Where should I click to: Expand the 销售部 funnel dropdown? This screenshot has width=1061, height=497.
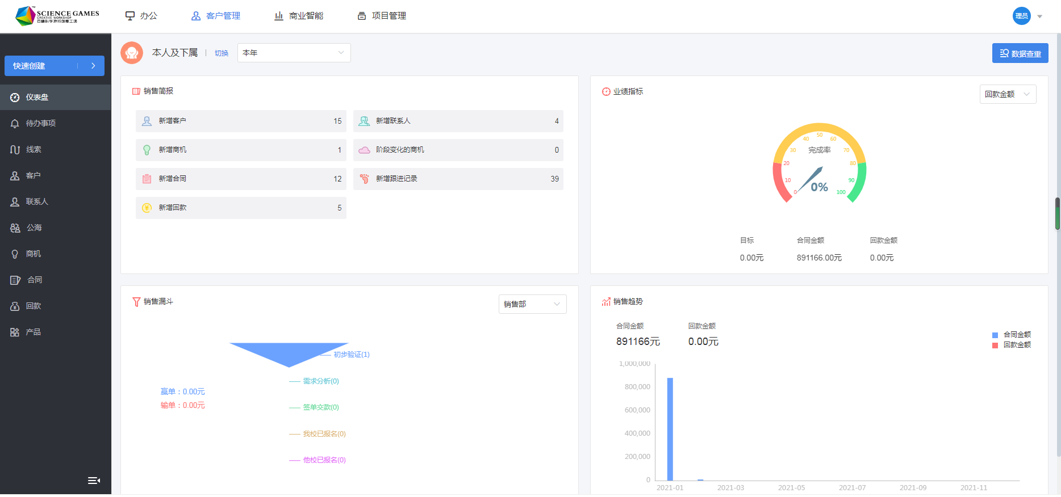(x=532, y=304)
